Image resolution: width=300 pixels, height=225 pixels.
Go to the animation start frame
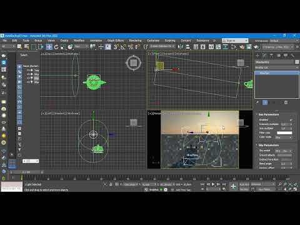pyautogui.click(x=202, y=184)
